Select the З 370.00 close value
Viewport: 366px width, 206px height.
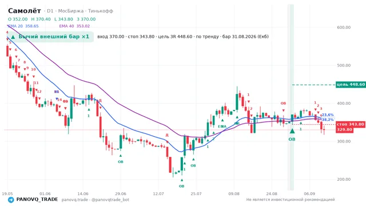[x=86, y=19]
